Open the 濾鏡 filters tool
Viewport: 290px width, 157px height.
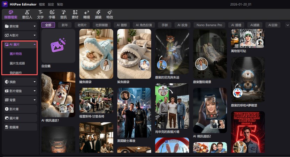98,14
